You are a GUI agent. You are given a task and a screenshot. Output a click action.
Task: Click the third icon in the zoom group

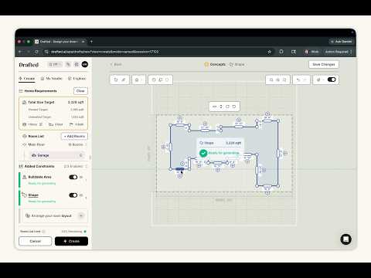coord(284,80)
